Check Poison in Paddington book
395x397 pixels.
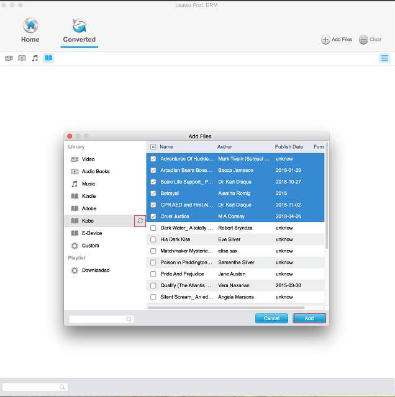coord(153,262)
